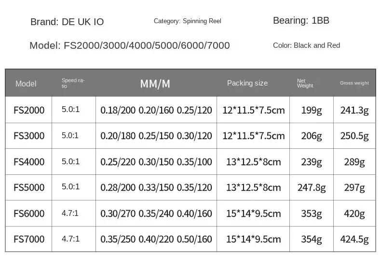Select the FS4000 model cell
This screenshot has width=381, height=271.
coord(29,162)
